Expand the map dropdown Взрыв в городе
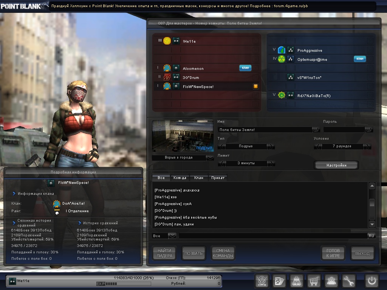387x290 pixels. [x=210, y=157]
